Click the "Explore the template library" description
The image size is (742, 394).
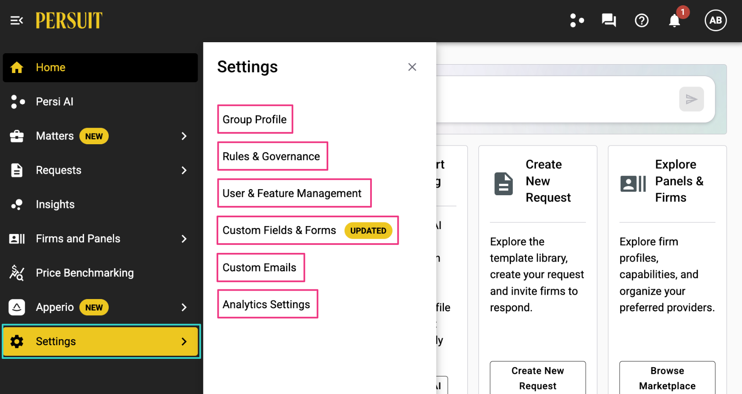pos(537,274)
